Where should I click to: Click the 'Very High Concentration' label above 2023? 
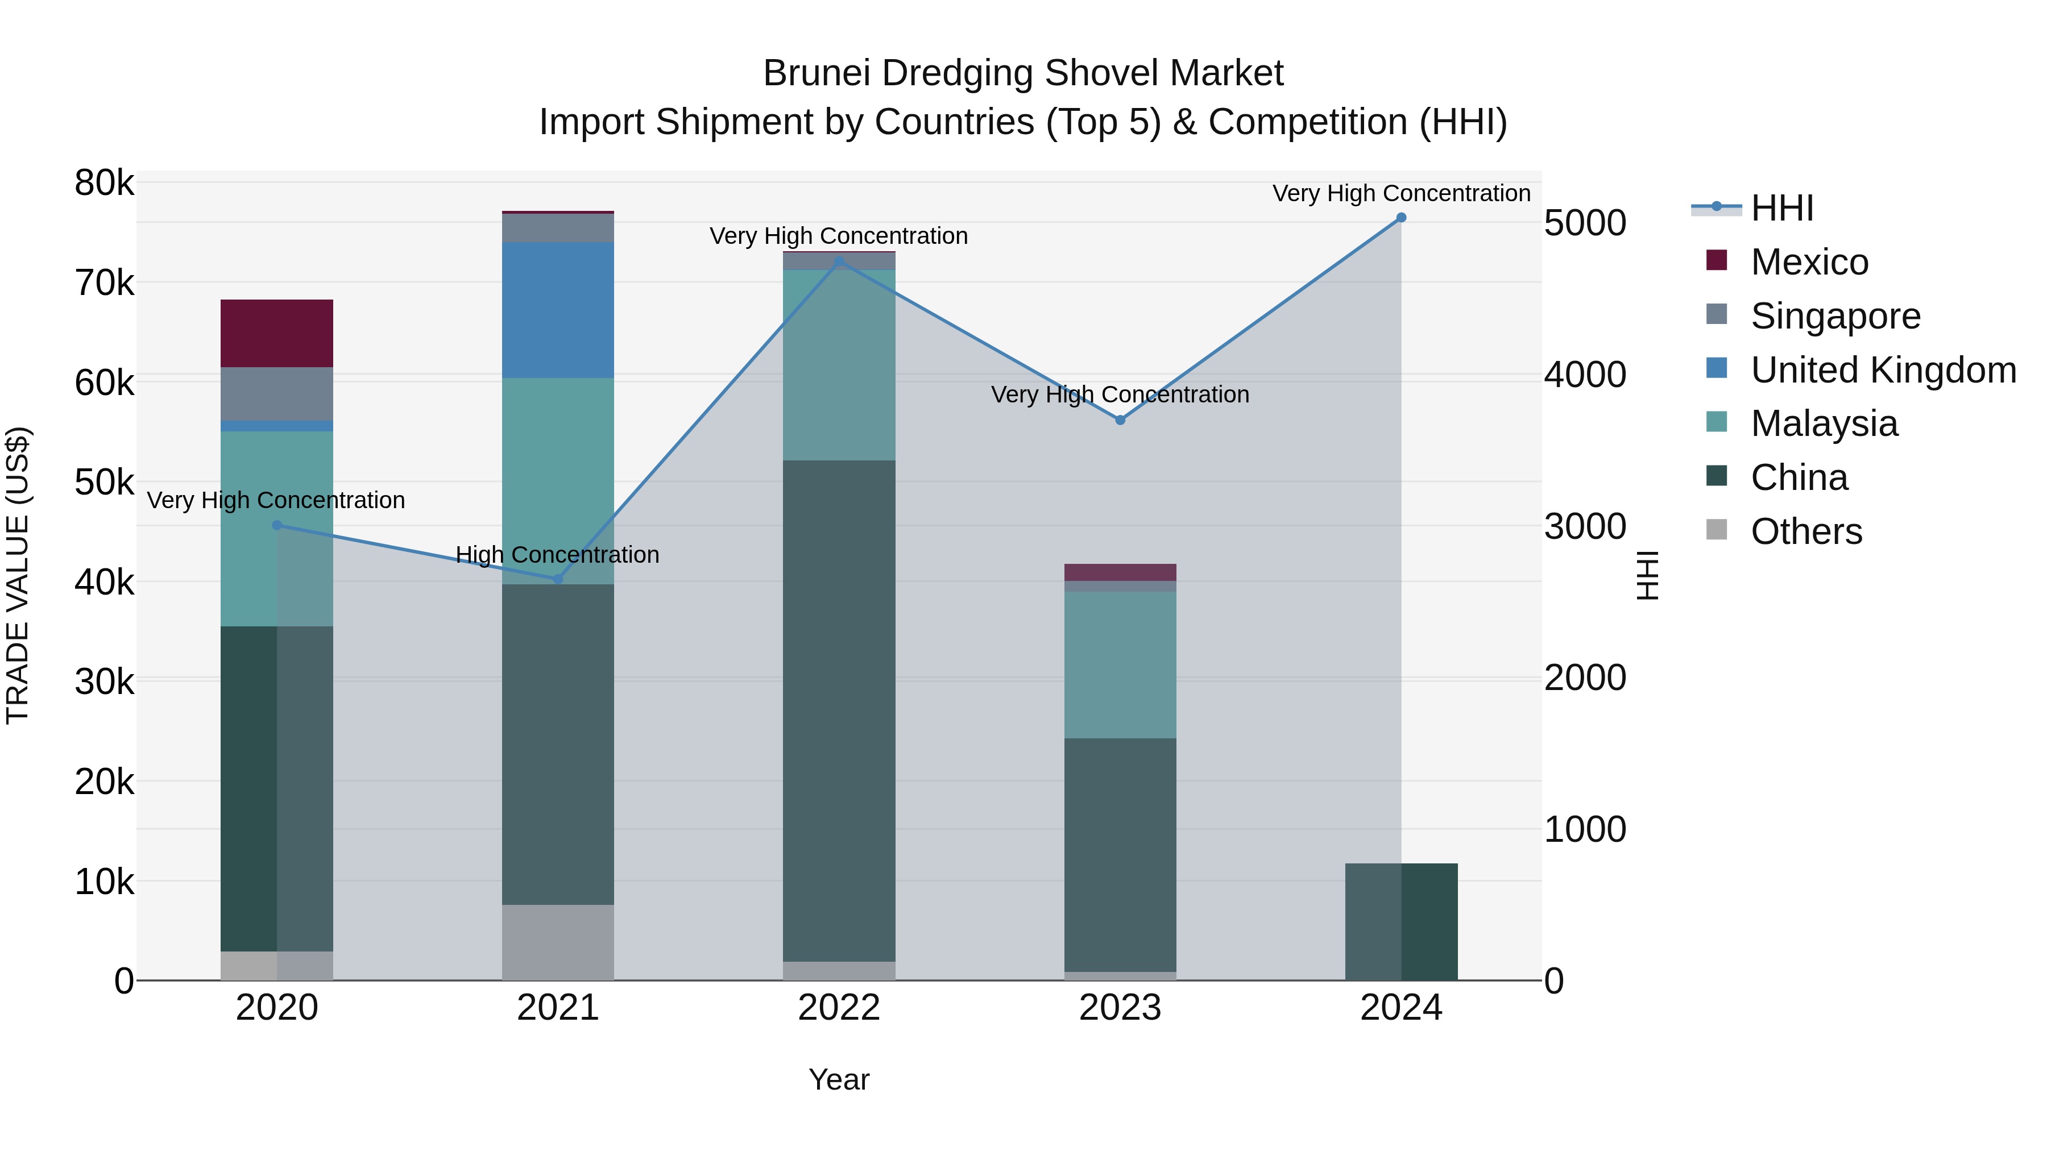tap(1120, 395)
